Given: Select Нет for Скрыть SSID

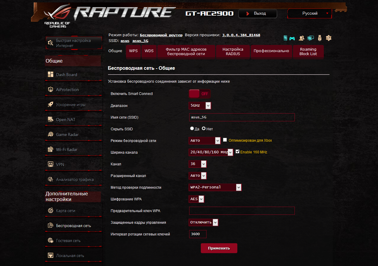Looking at the screenshot, I should [x=204, y=129].
